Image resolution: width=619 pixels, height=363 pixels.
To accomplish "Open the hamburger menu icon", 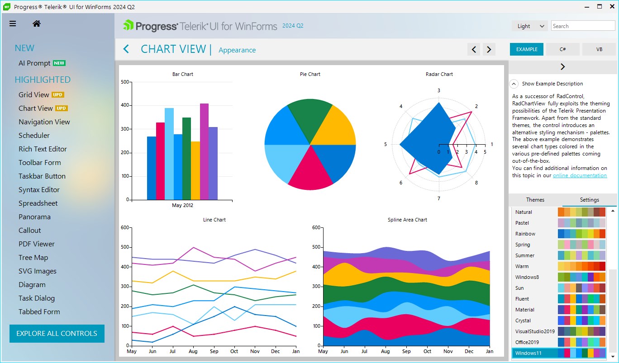I will (x=13, y=24).
